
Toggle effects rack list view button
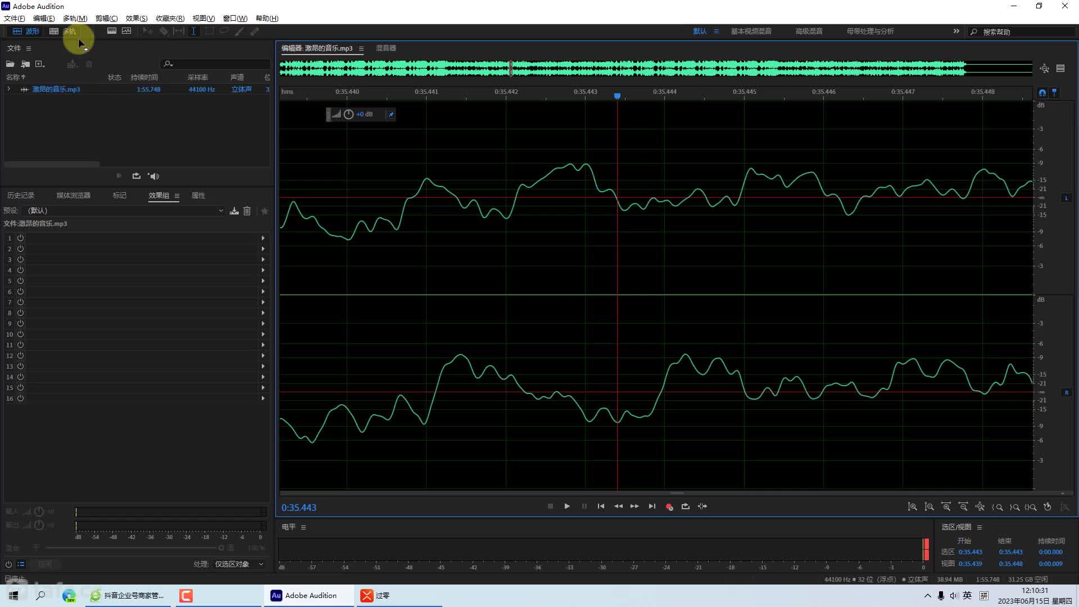[21, 564]
